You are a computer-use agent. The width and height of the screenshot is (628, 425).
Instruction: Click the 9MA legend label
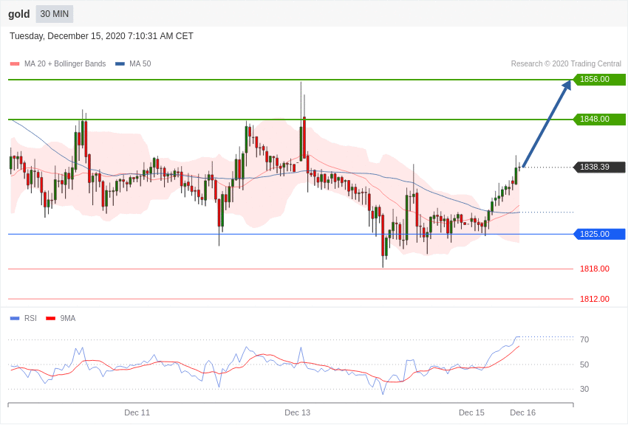[68, 318]
